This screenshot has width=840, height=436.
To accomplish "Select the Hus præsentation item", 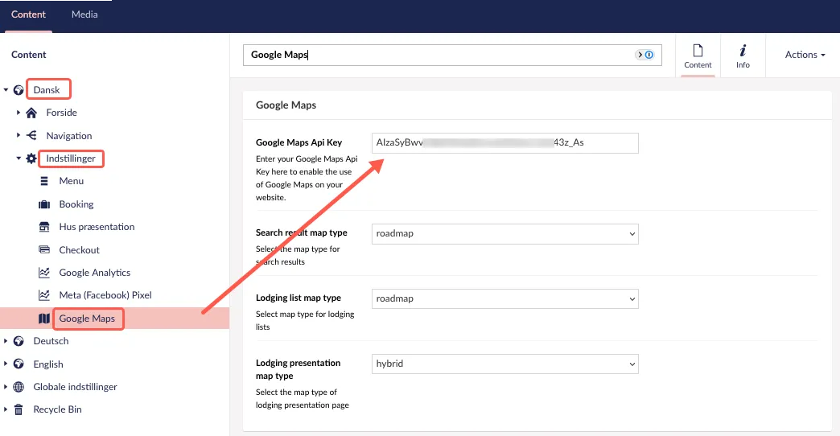I will (x=97, y=227).
